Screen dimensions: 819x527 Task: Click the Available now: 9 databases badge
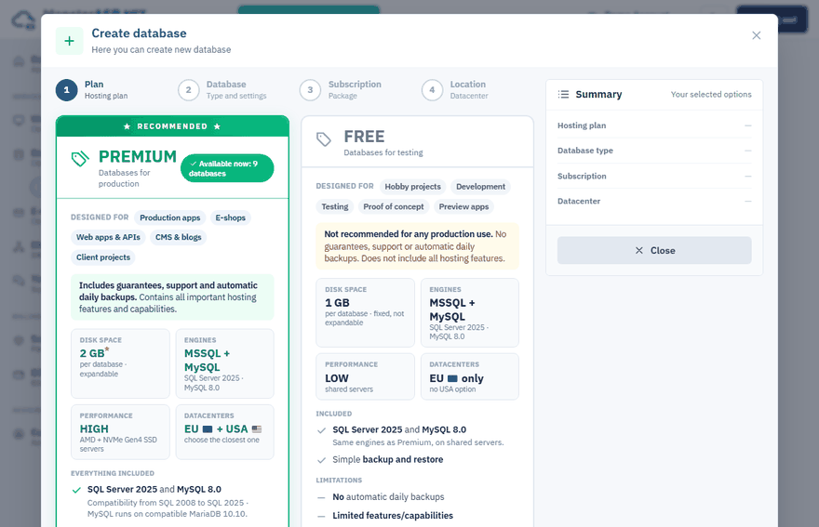[x=227, y=168]
